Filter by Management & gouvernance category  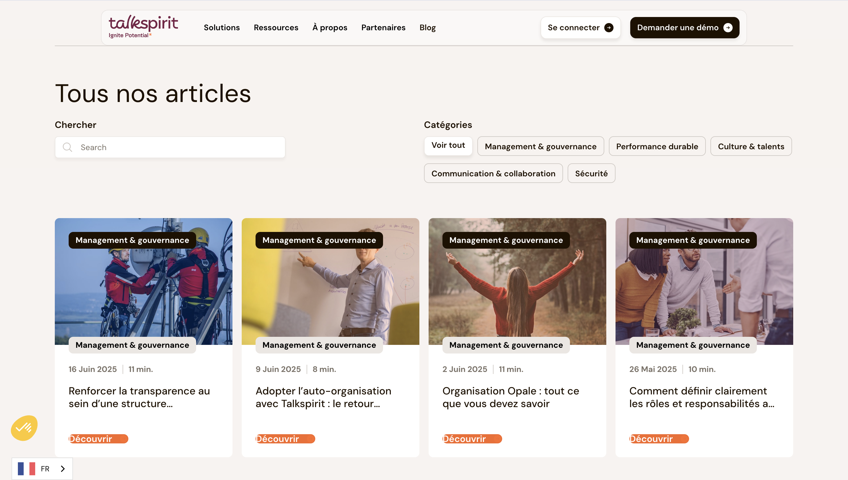[541, 146]
